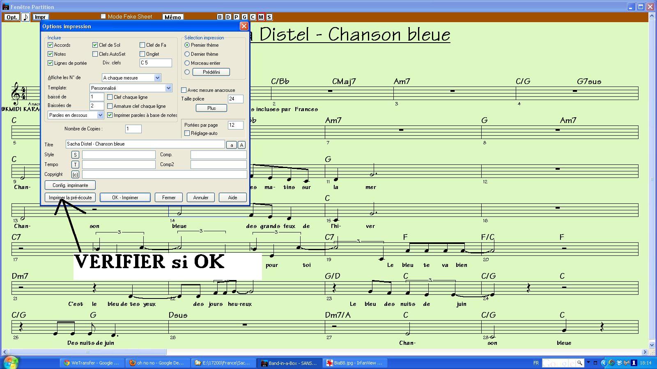Click the (c) copyright insert button
657x369 pixels.
tap(75, 174)
